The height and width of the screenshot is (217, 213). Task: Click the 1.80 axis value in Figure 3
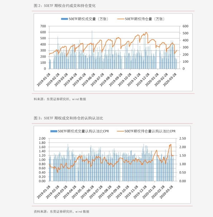click(x=42, y=143)
